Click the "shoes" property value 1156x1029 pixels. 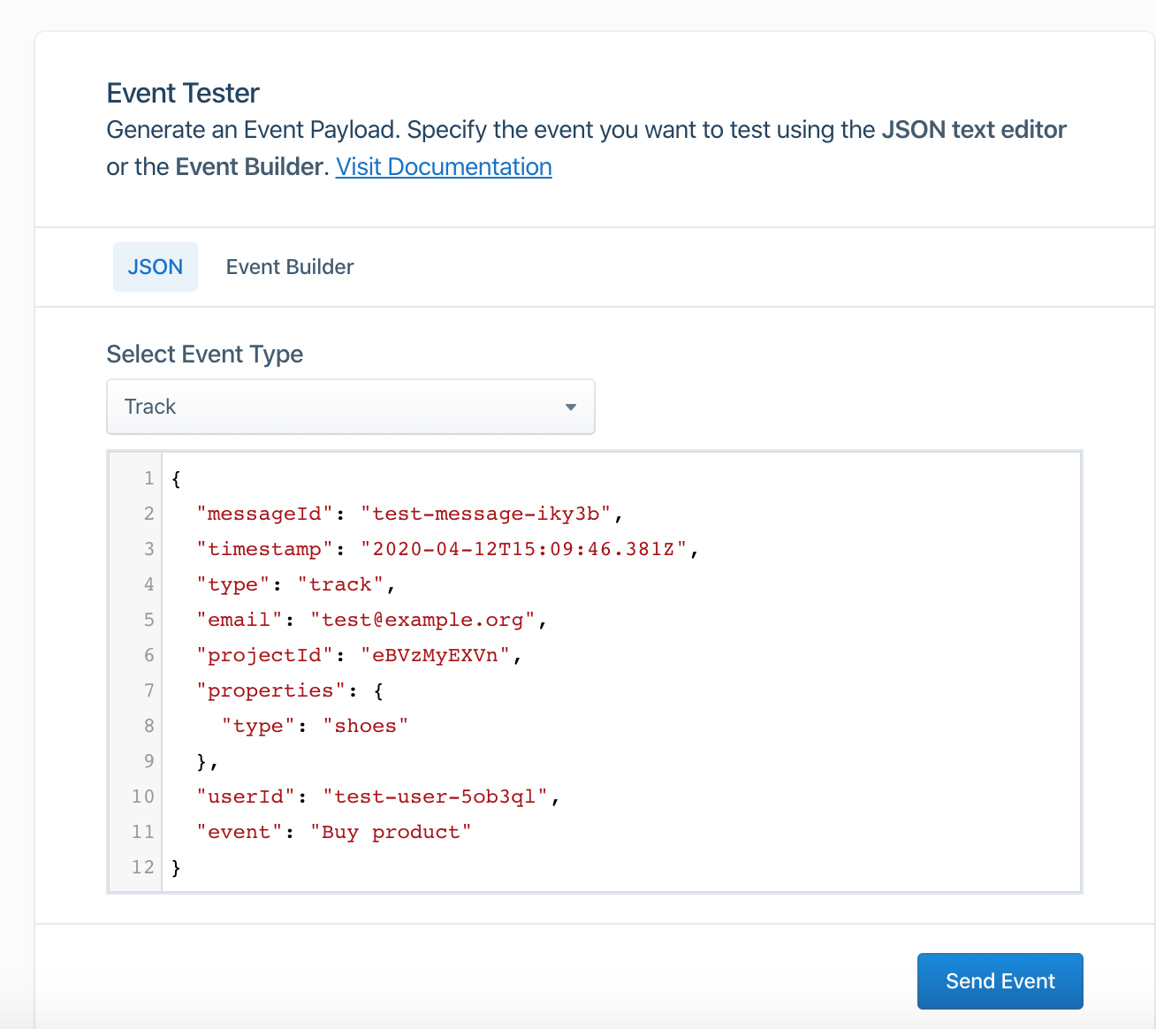coord(365,726)
